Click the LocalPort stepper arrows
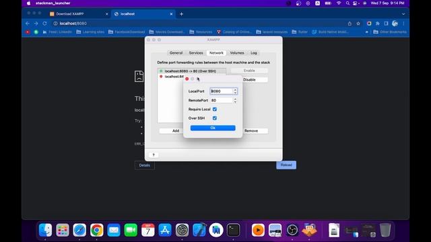The width and height of the screenshot is (431, 242). point(235,91)
